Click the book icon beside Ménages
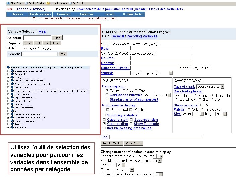The width and height of the screenshot is (241, 181). point(12,77)
